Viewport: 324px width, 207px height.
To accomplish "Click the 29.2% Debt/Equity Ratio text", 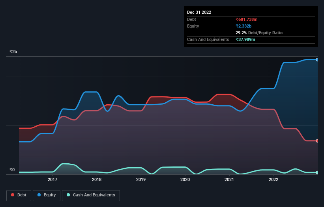I will [259, 33].
